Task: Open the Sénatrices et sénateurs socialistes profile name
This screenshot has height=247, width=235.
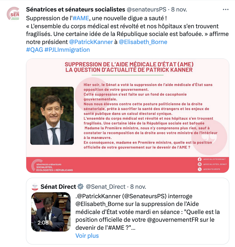Action: (75, 9)
